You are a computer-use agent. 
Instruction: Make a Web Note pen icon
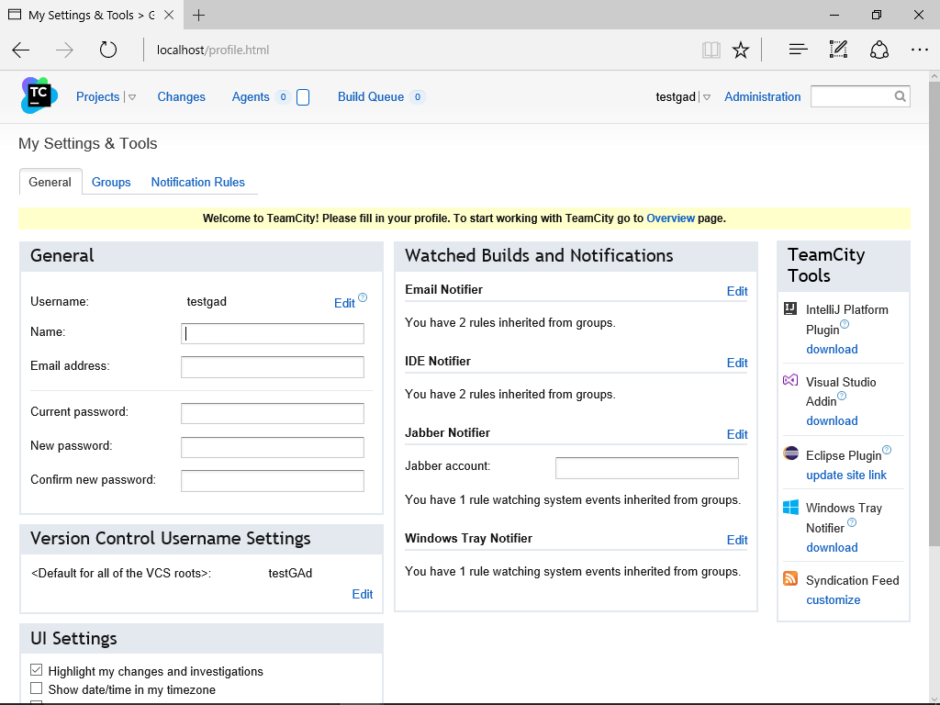pyautogui.click(x=838, y=50)
